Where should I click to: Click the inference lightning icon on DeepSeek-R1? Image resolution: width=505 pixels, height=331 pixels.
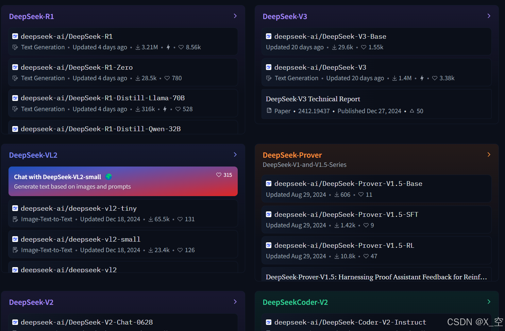168,47
